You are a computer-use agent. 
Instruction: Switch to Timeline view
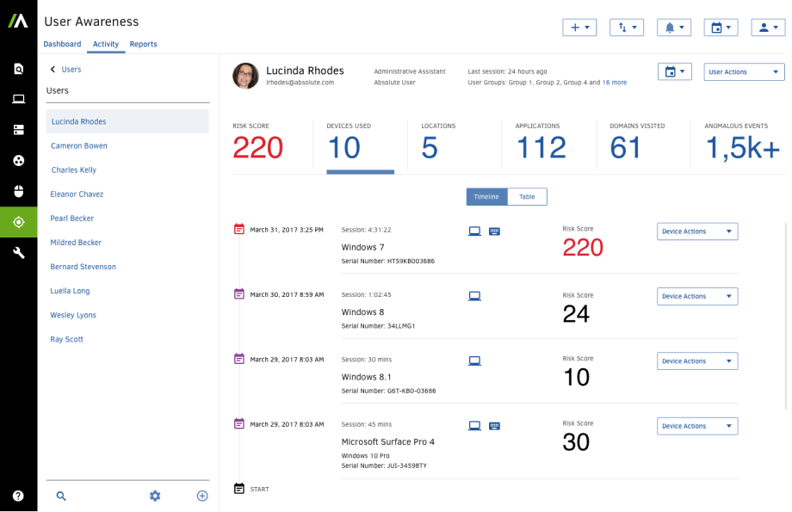486,197
